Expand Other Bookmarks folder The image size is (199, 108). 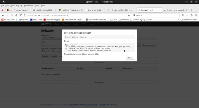[189, 20]
